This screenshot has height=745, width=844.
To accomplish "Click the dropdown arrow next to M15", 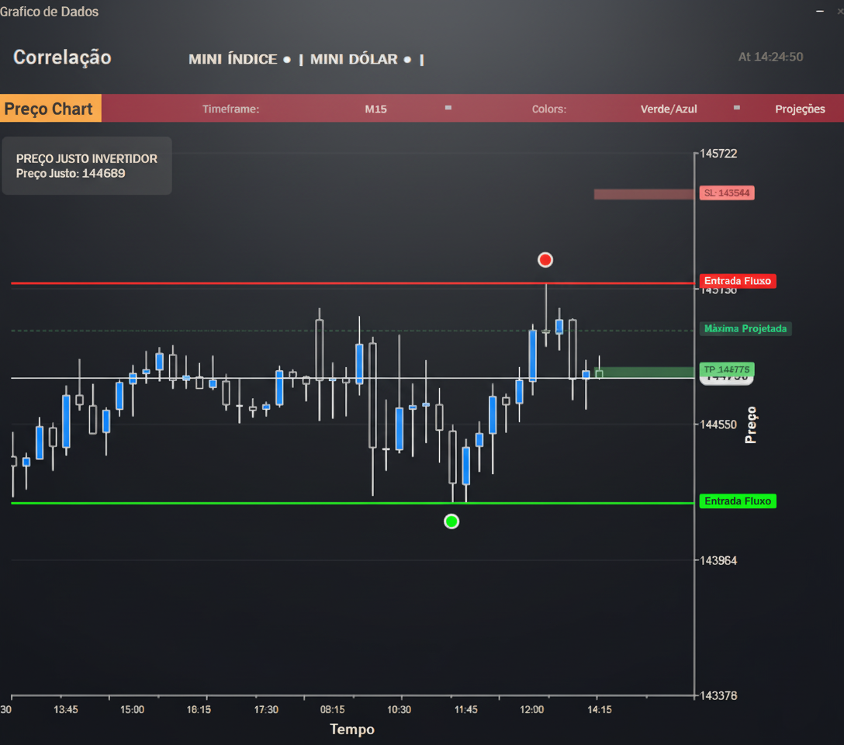I will (448, 108).
